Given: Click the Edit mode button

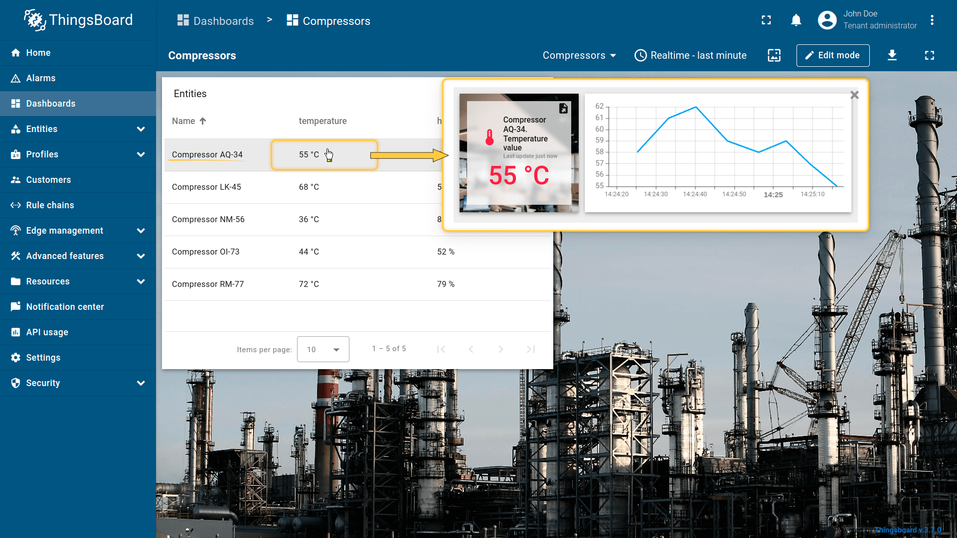Looking at the screenshot, I should click(832, 55).
